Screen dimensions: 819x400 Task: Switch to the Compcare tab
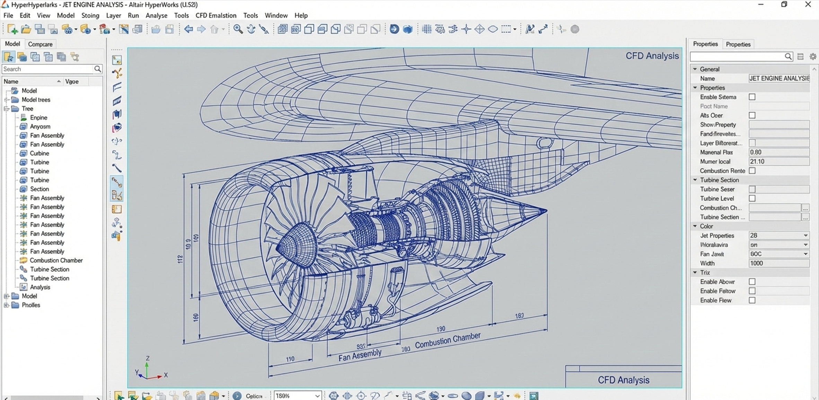[41, 44]
